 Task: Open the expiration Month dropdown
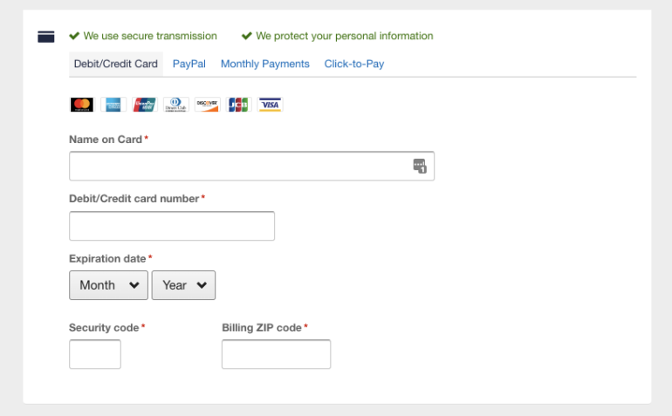click(x=108, y=285)
